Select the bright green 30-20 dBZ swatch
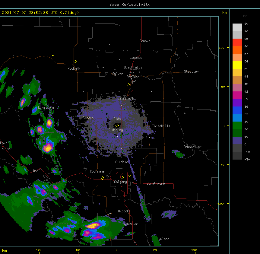The image size is (260, 254). click(237, 125)
